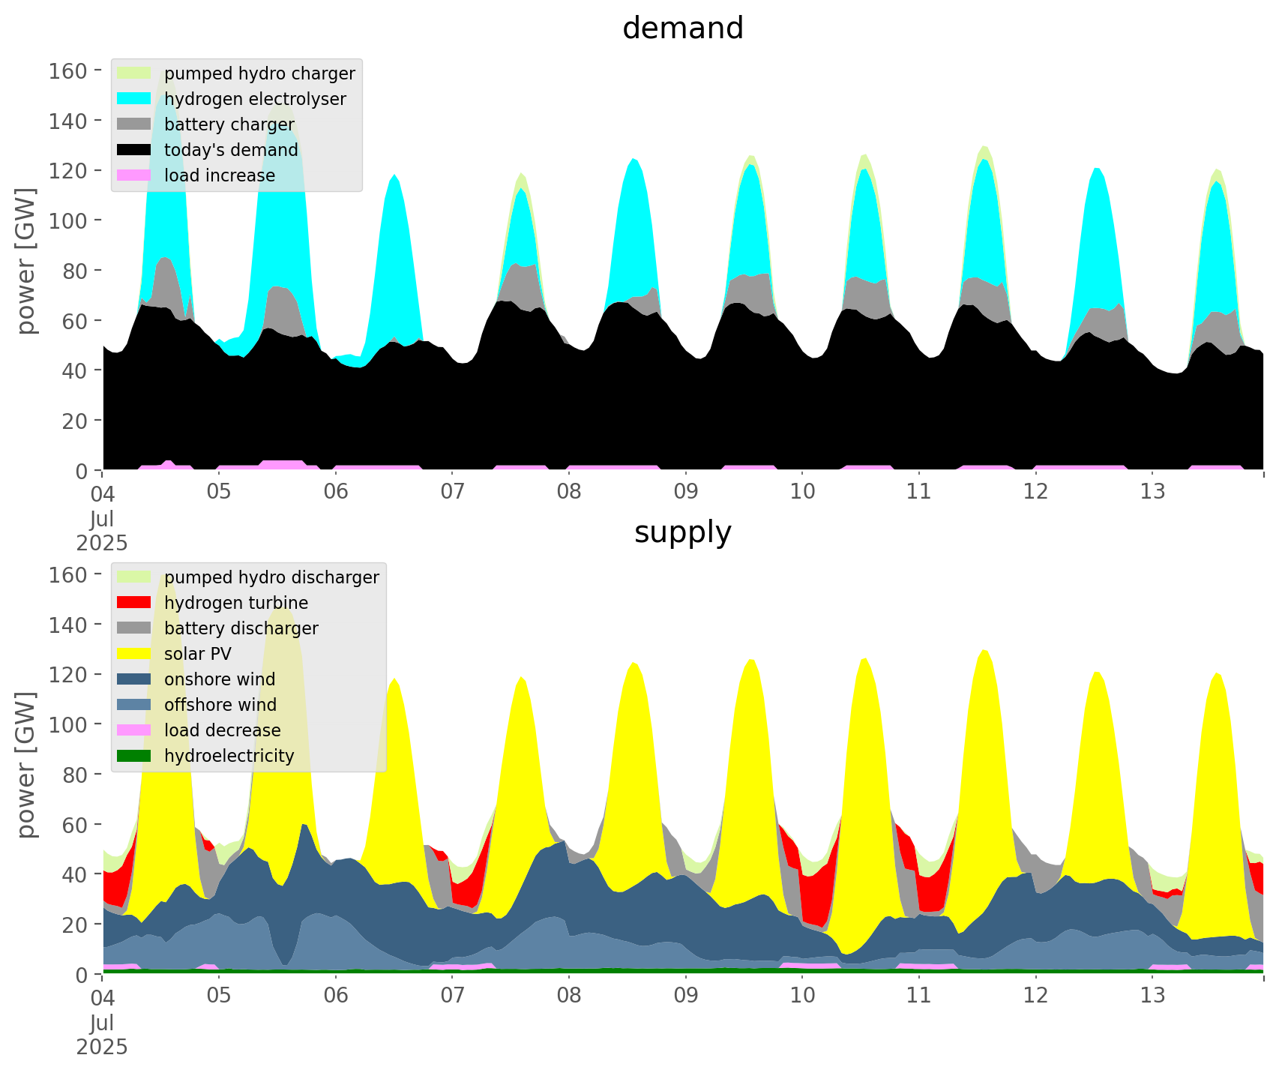Image resolution: width=1279 pixels, height=1073 pixels.
Task: Select the 'pumped hydro discharger' legend label
Action: point(271,577)
